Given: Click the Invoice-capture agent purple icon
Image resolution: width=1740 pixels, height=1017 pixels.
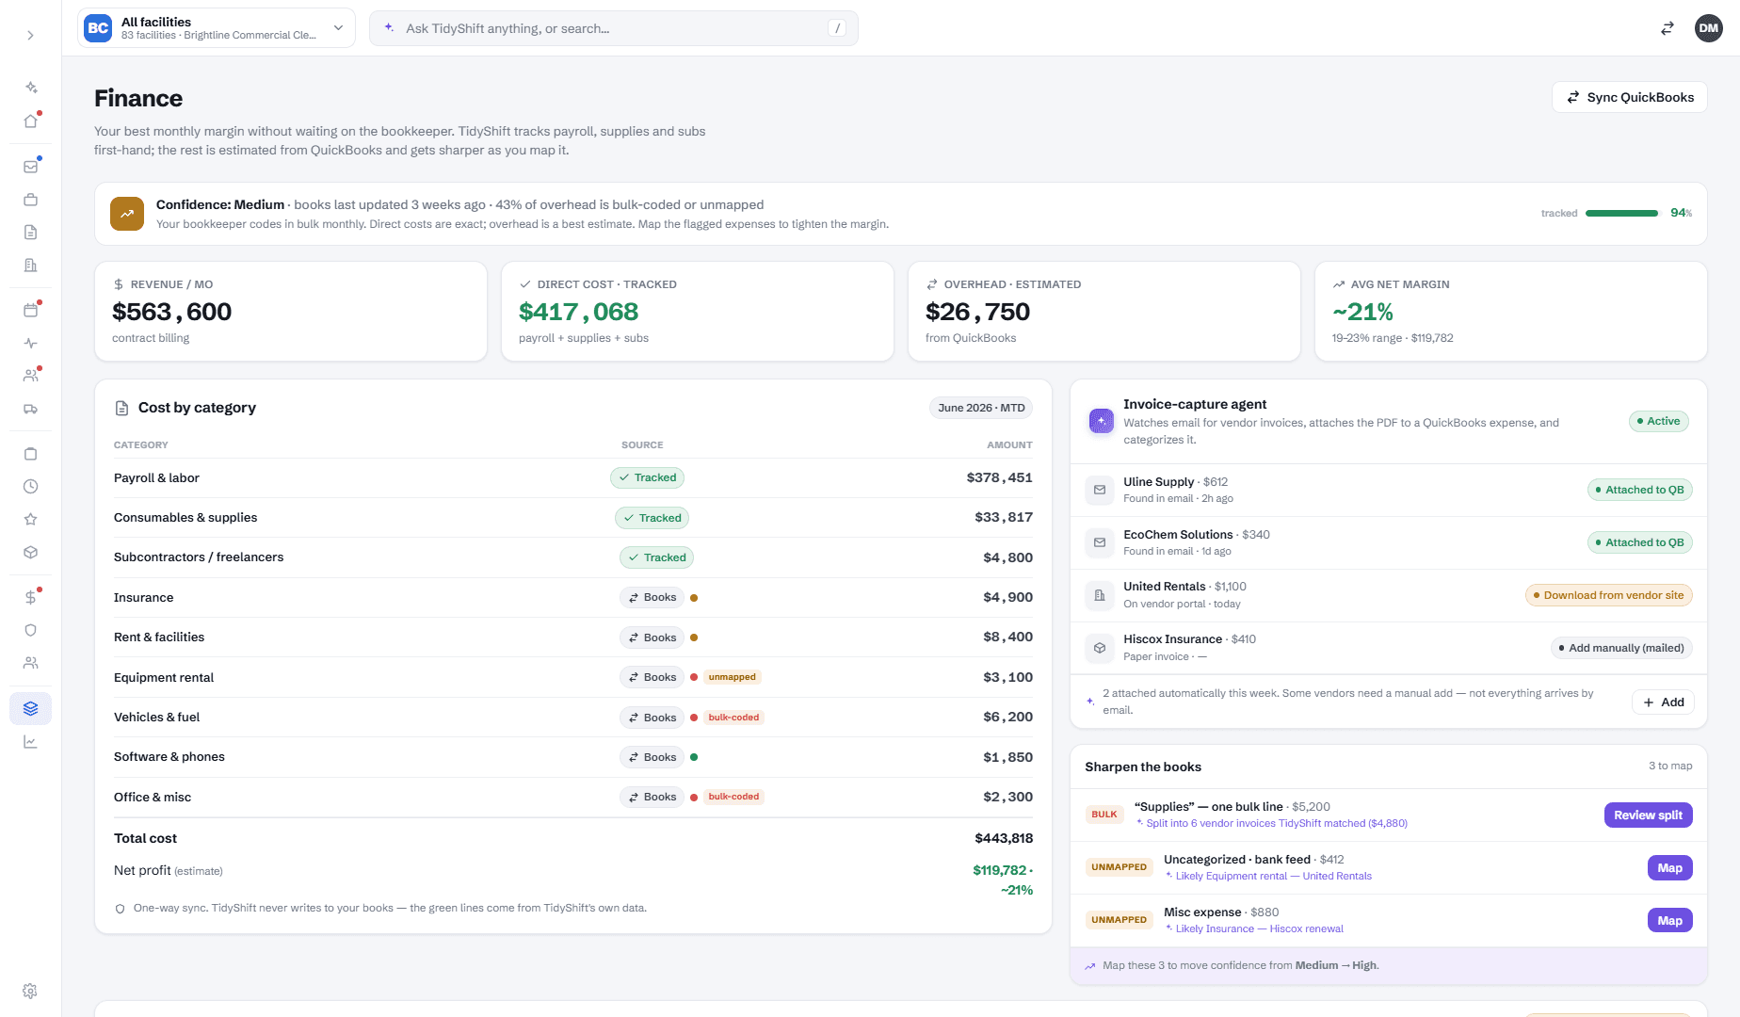Looking at the screenshot, I should [1101, 421].
